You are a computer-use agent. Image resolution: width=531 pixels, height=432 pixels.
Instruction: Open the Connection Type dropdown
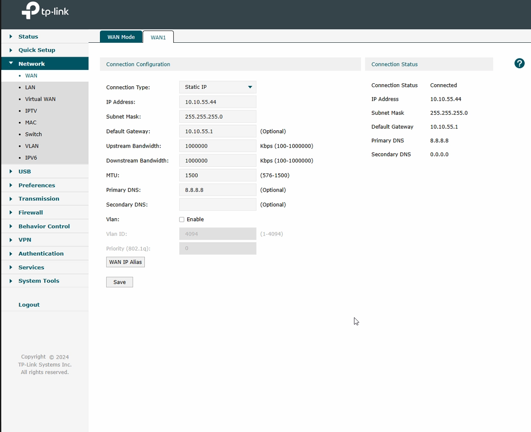[x=218, y=87]
